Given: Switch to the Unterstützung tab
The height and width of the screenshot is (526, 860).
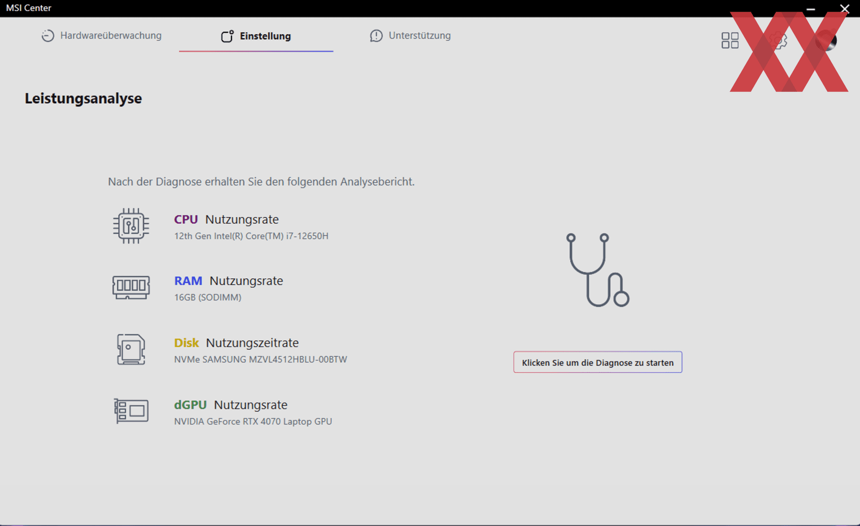Looking at the screenshot, I should 410,36.
